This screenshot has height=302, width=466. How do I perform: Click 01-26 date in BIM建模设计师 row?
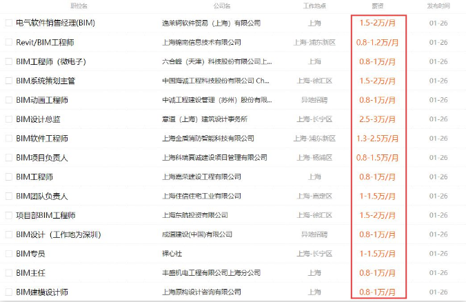pyautogui.click(x=438, y=292)
